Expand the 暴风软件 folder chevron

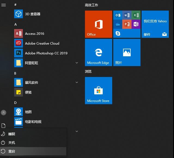[77, 82]
